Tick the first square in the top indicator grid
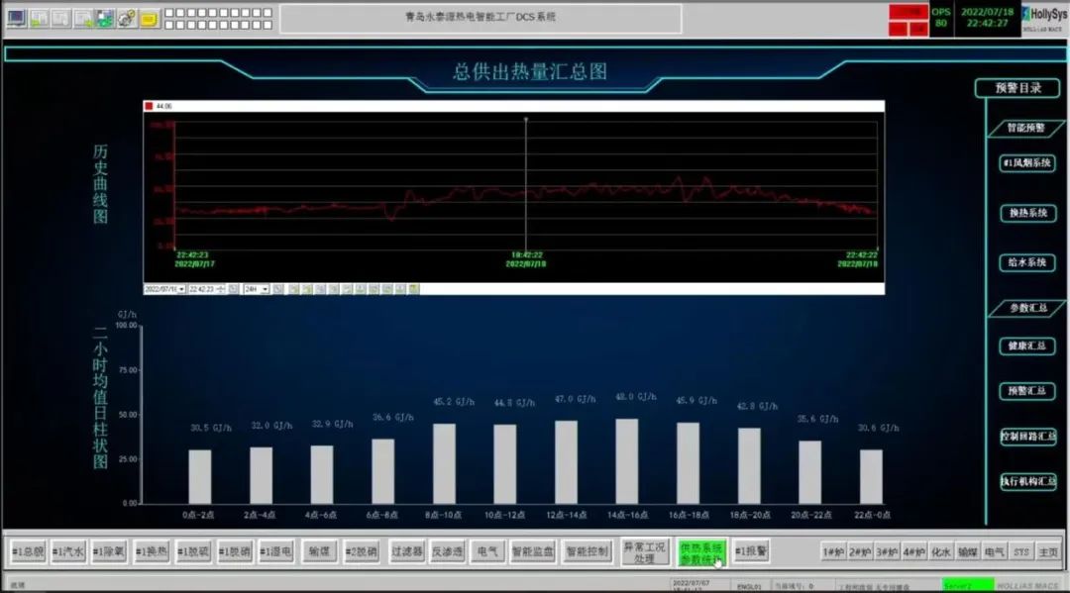Screen dimensions: 1070x593 coord(169,13)
